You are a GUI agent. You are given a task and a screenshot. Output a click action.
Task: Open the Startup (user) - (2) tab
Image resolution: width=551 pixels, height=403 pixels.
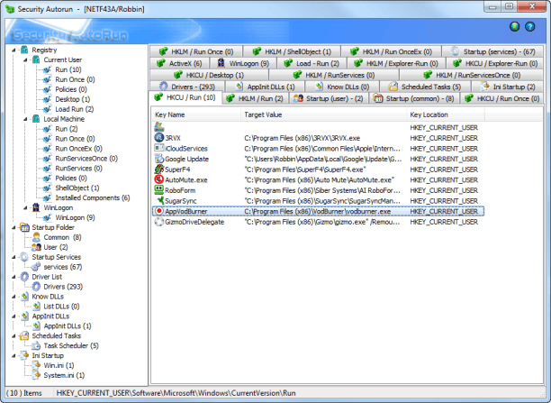coord(329,98)
